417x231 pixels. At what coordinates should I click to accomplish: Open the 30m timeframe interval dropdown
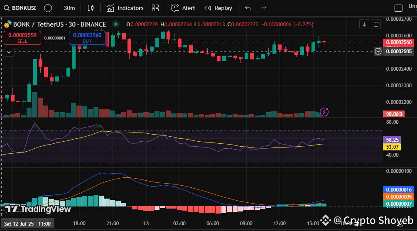point(69,8)
